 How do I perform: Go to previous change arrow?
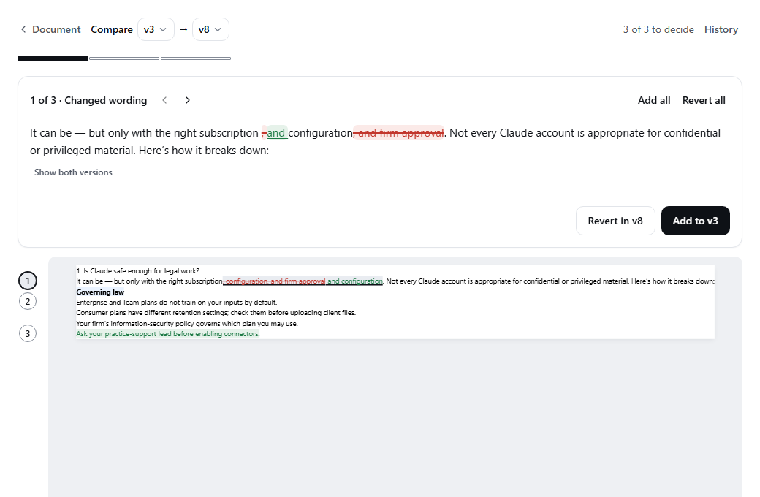pyautogui.click(x=165, y=100)
